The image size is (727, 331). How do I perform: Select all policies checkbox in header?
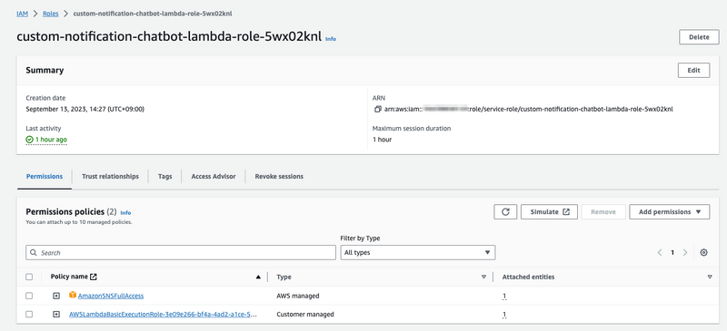(29, 277)
